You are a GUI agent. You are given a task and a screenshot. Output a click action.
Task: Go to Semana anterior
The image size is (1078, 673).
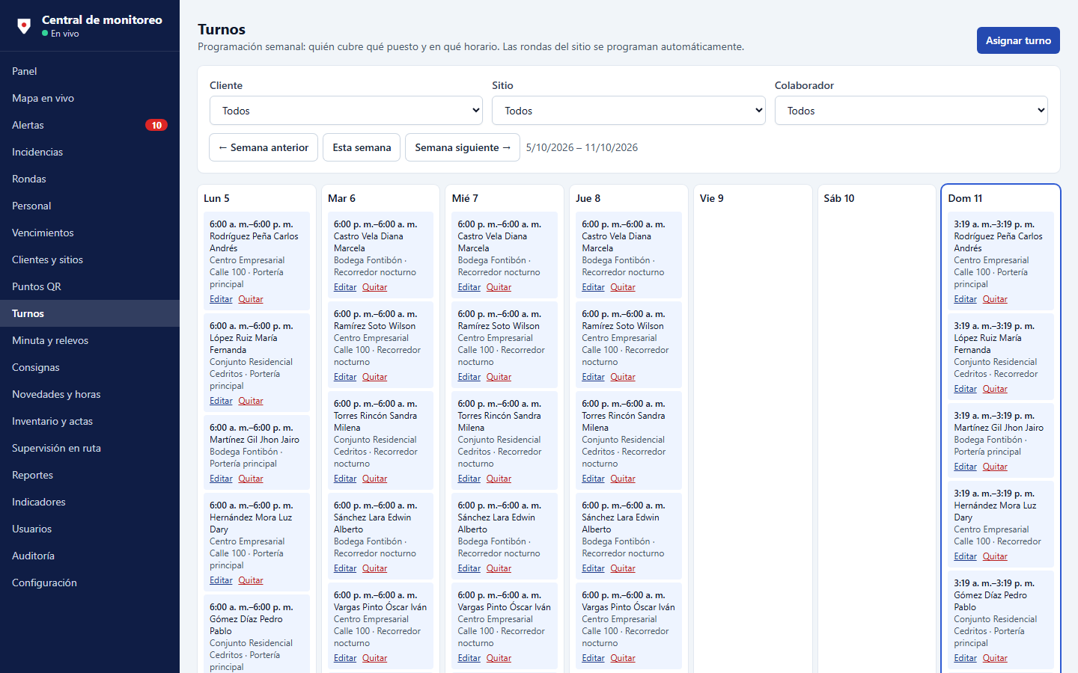click(x=264, y=147)
